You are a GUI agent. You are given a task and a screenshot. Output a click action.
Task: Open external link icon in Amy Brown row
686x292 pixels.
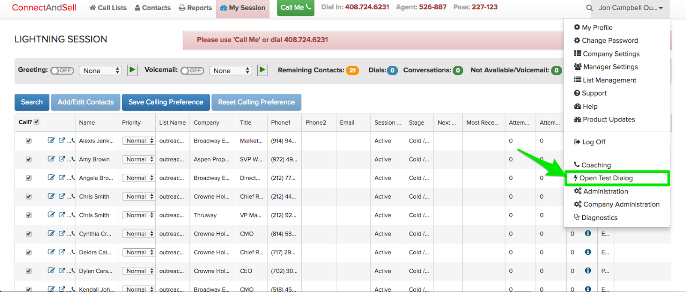coord(62,159)
